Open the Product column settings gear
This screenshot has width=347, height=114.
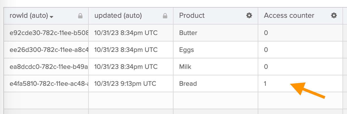click(249, 16)
